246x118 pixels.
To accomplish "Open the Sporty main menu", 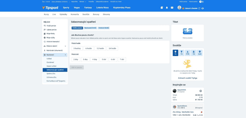I will [x=66, y=8].
